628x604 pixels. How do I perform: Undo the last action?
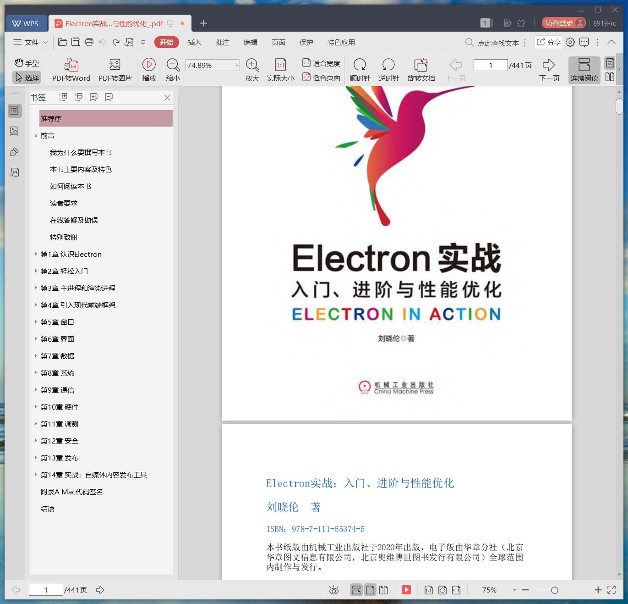pos(103,42)
